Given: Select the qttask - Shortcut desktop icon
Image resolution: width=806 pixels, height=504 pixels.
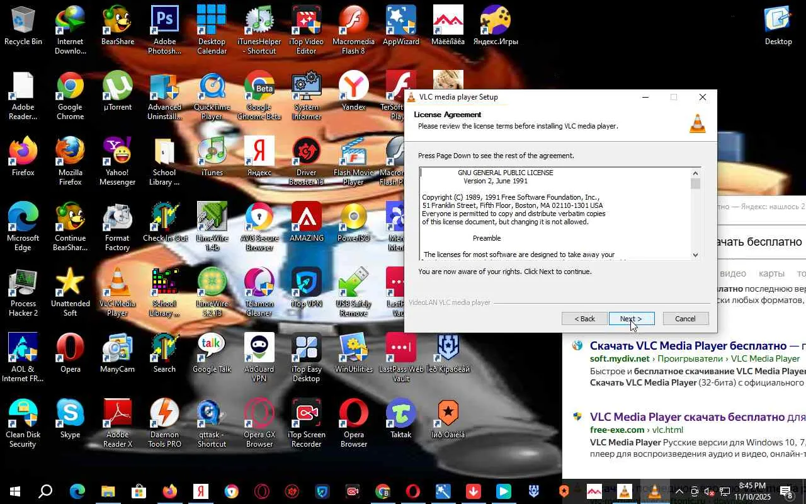Looking at the screenshot, I should pyautogui.click(x=212, y=423).
